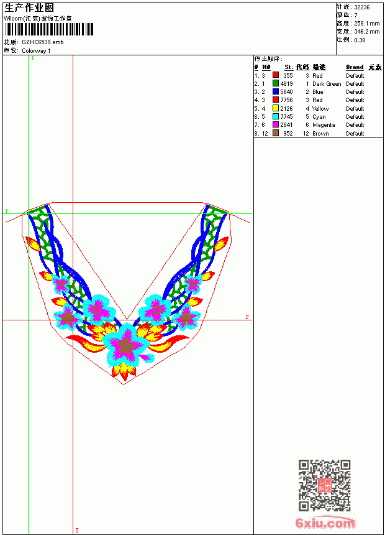The image size is (385, 535).
Task: Click the GZHC6539.emb file name
Action: tap(43, 42)
